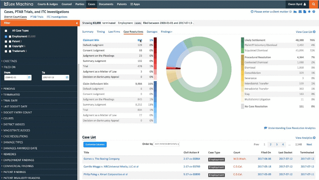This screenshot has width=319, height=180.
Task: Check the Trademark case type checkbox
Action: click(6, 51)
